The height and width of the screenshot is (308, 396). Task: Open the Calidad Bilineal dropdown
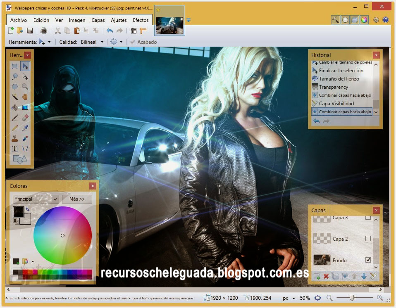tap(102, 42)
